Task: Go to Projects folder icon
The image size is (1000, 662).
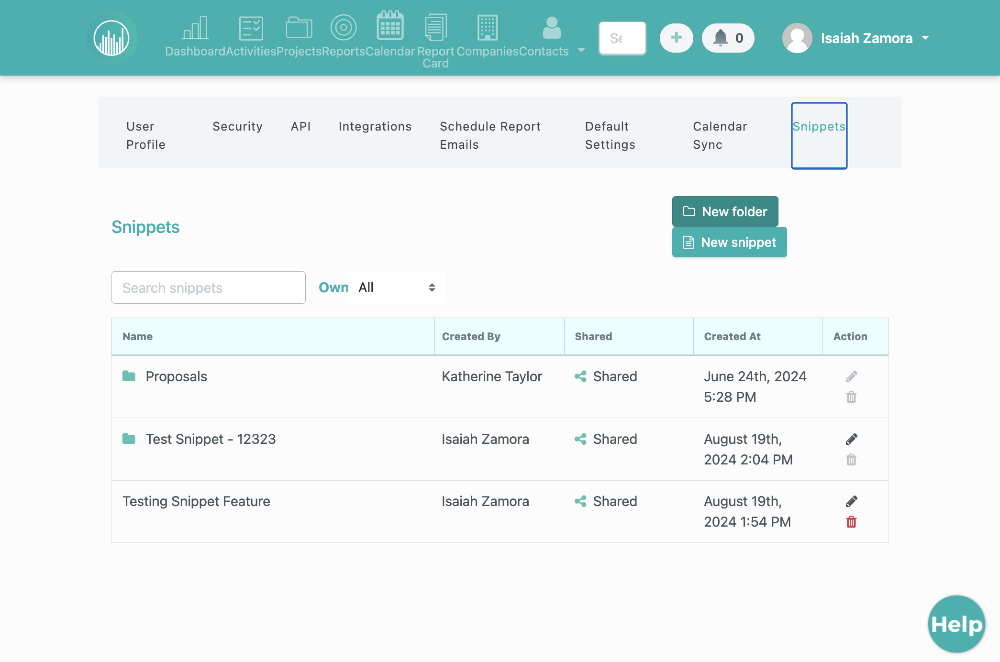Action: pyautogui.click(x=299, y=28)
